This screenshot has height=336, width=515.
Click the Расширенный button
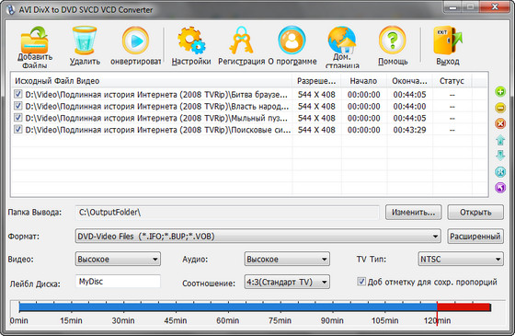pos(475,237)
